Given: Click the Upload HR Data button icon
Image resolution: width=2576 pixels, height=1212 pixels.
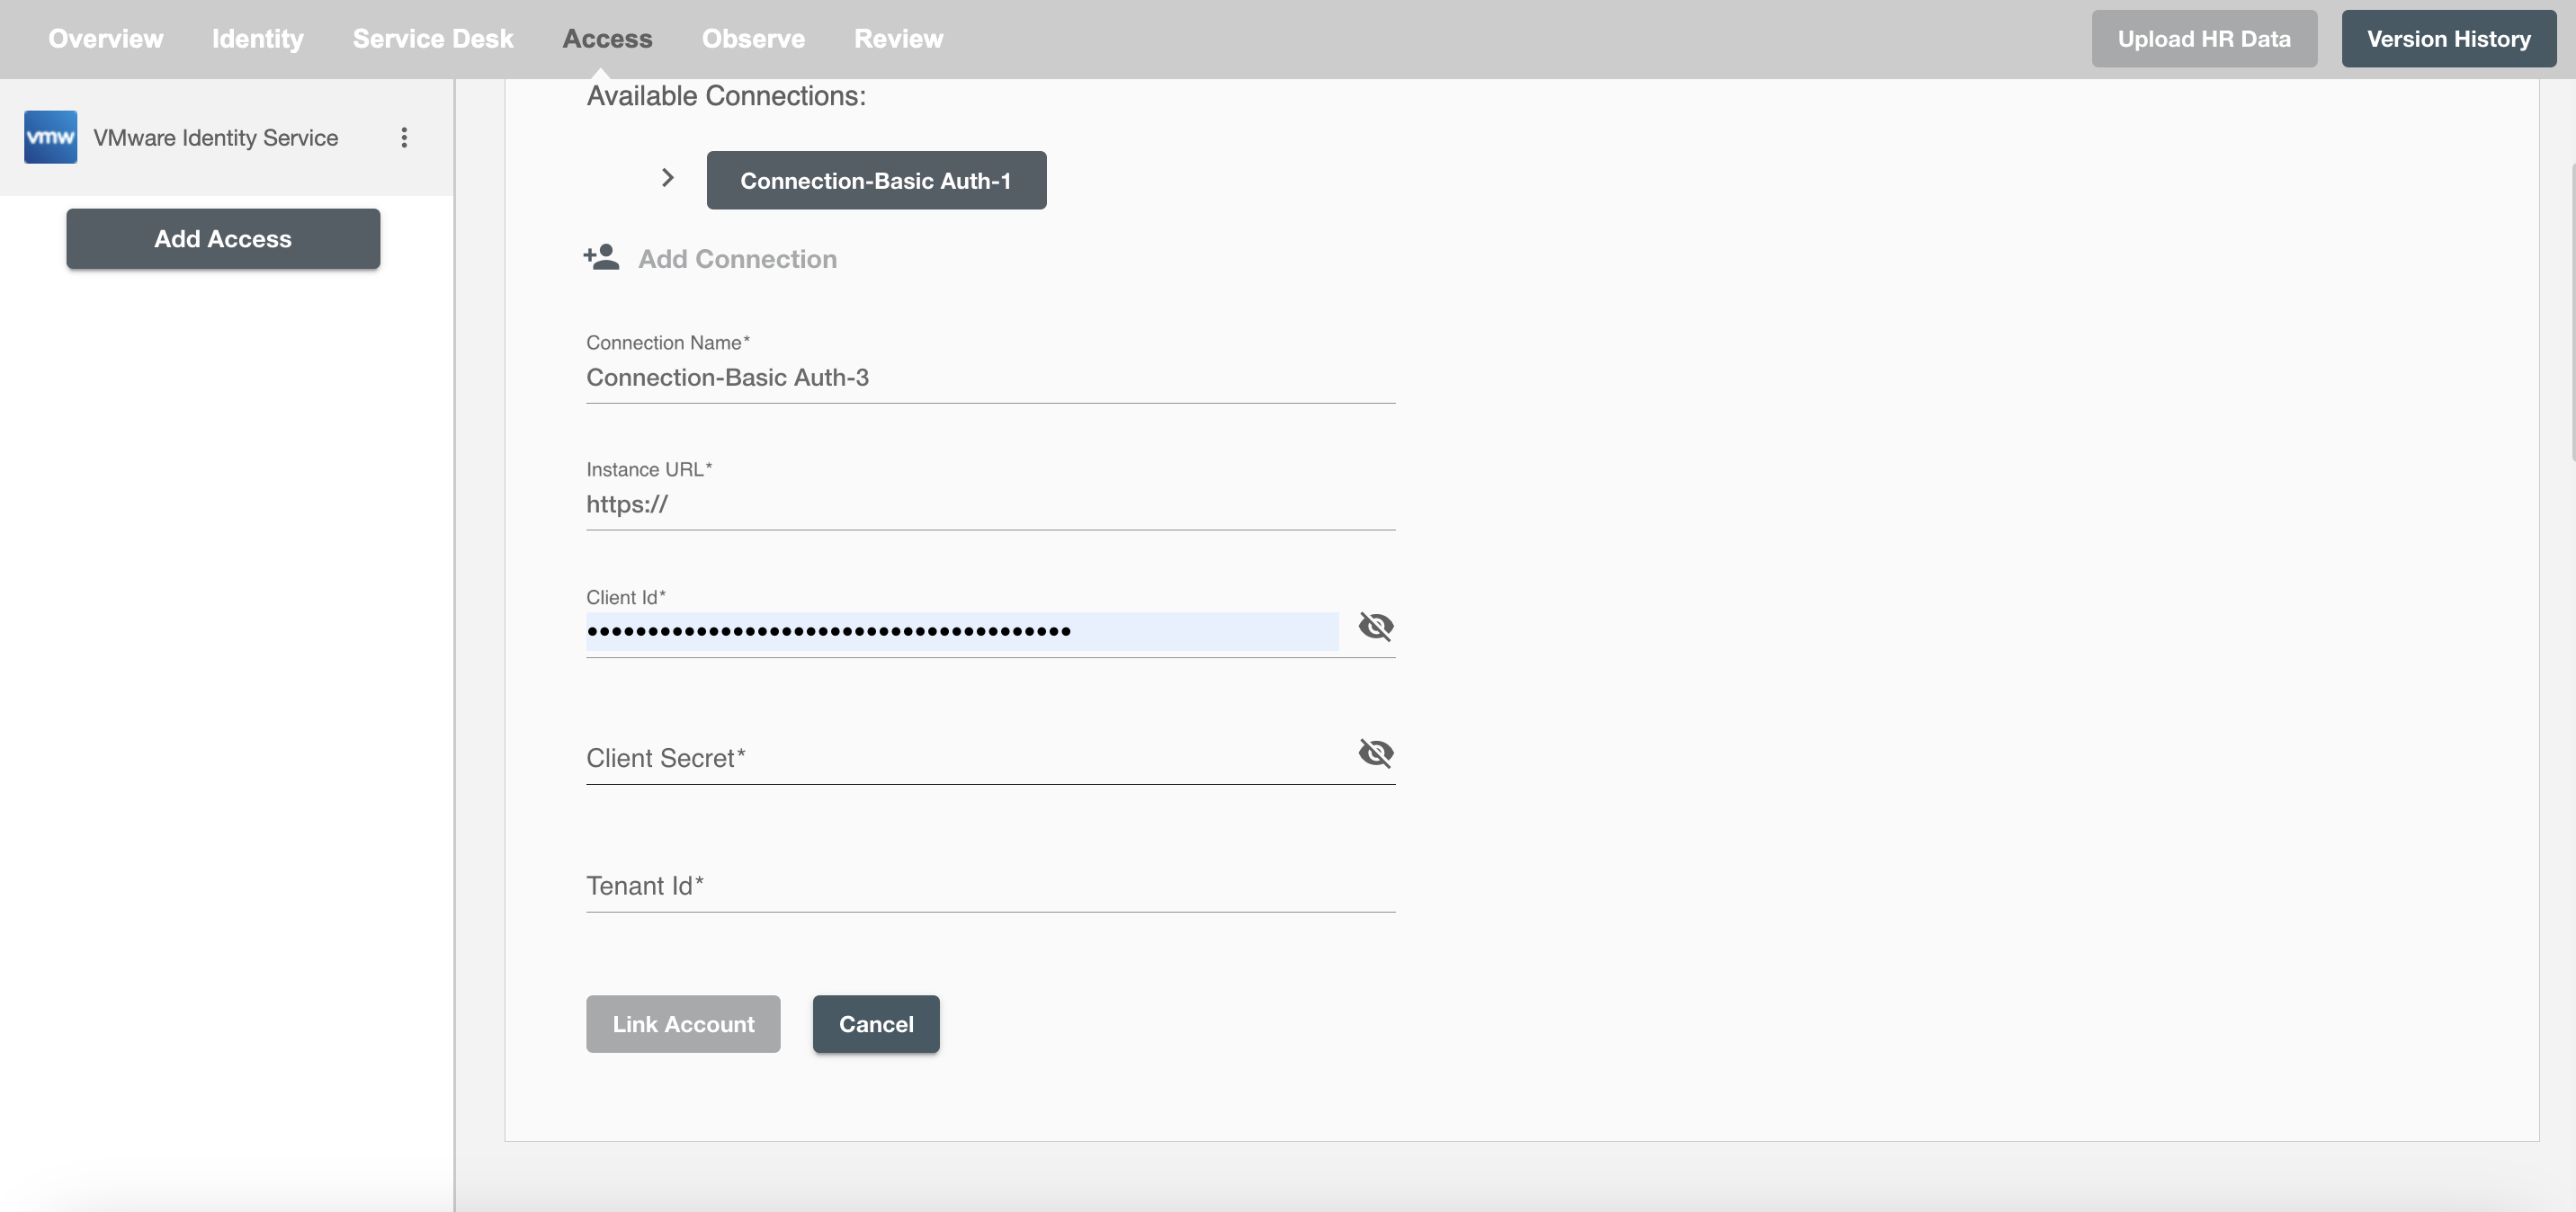Looking at the screenshot, I should (x=2203, y=38).
